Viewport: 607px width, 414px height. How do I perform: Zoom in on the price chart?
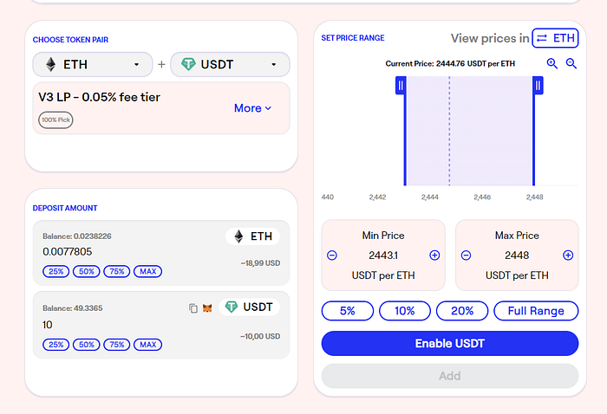click(552, 63)
